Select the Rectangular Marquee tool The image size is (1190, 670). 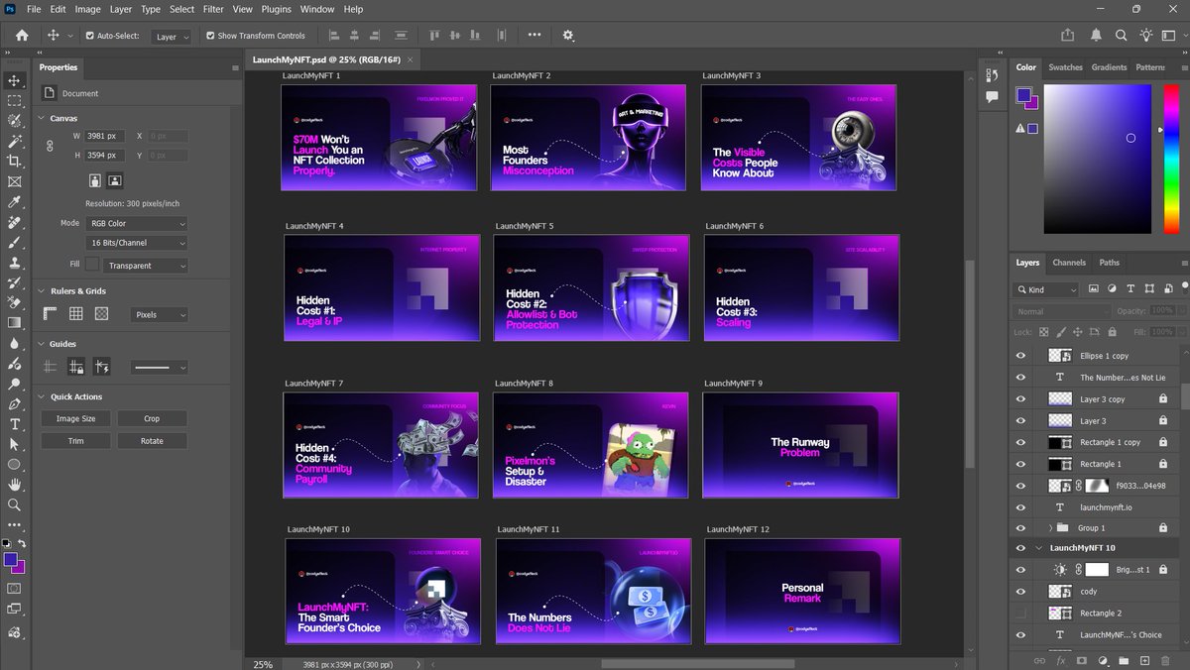14,101
